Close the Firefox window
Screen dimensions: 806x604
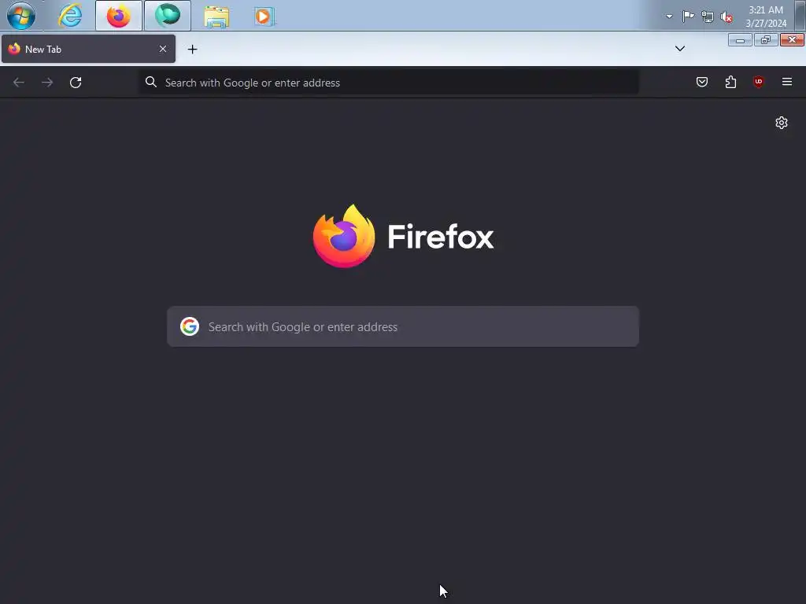[792, 40]
